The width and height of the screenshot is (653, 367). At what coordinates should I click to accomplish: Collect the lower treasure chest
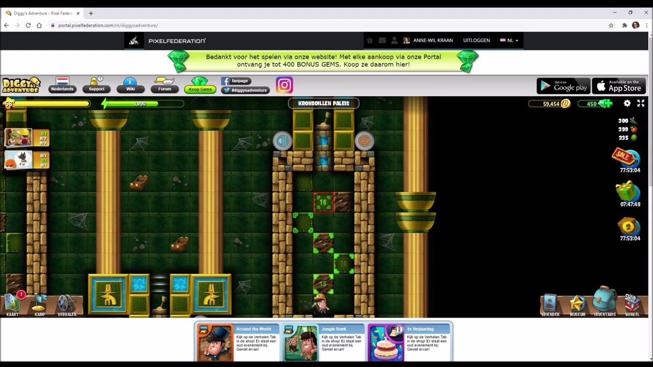click(179, 244)
